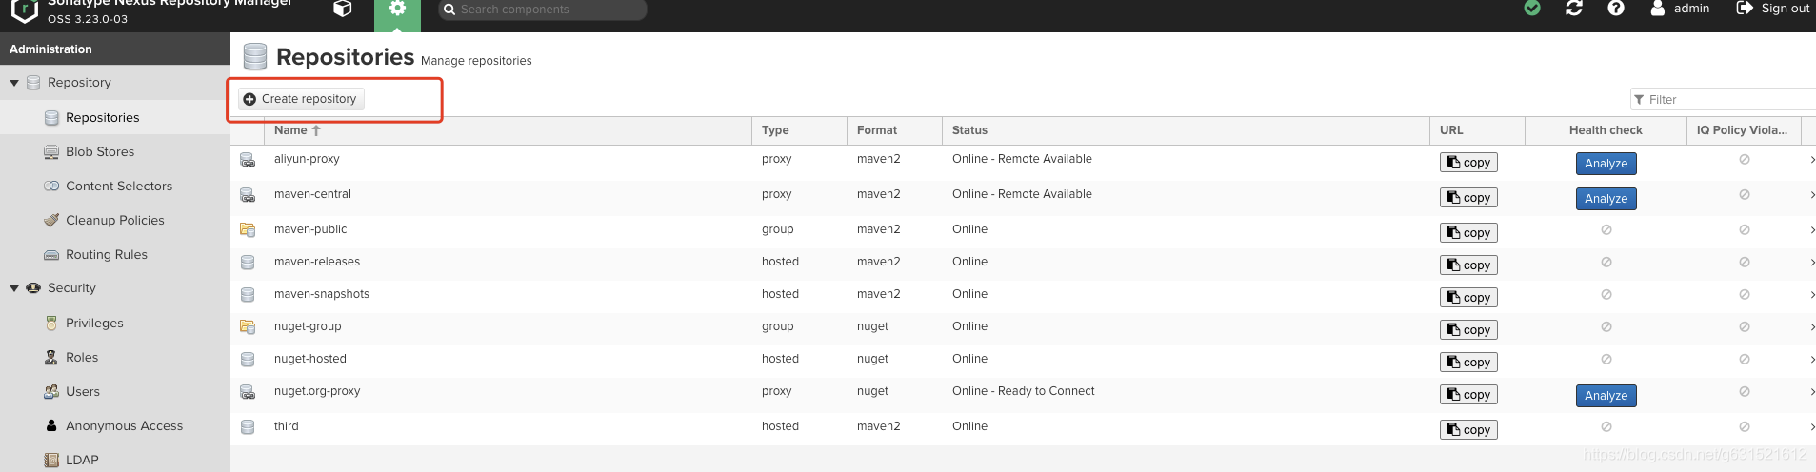Copy URL of aliyun-proxy repository
This screenshot has height=472, width=1816.
point(1468,163)
